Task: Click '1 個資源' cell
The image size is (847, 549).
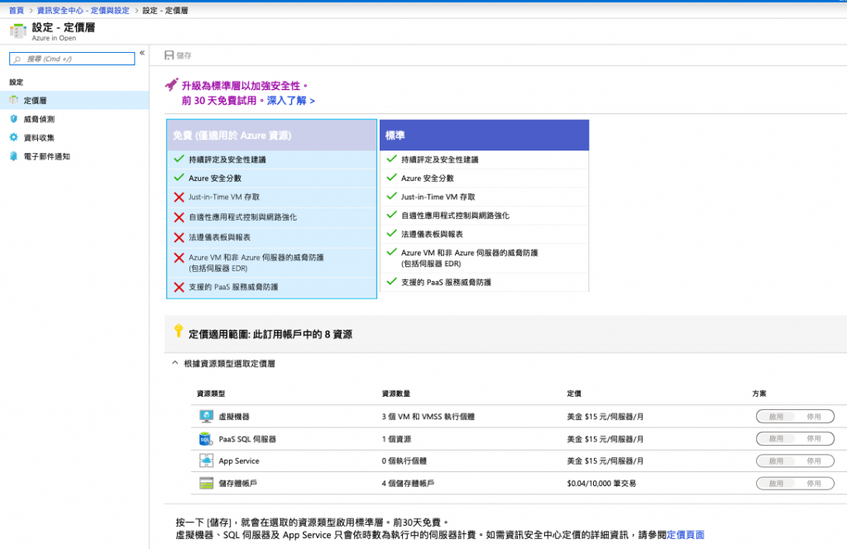Action: coord(396,439)
